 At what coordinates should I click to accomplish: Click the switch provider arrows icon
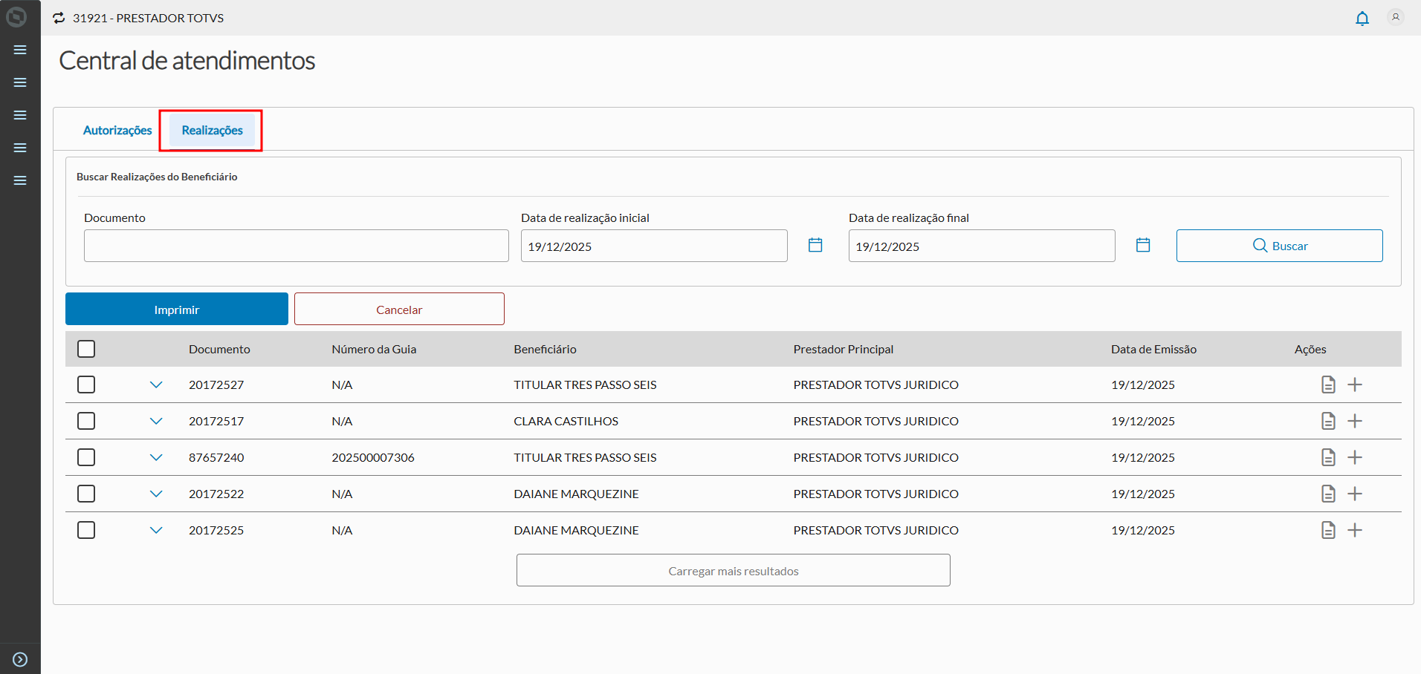59,18
